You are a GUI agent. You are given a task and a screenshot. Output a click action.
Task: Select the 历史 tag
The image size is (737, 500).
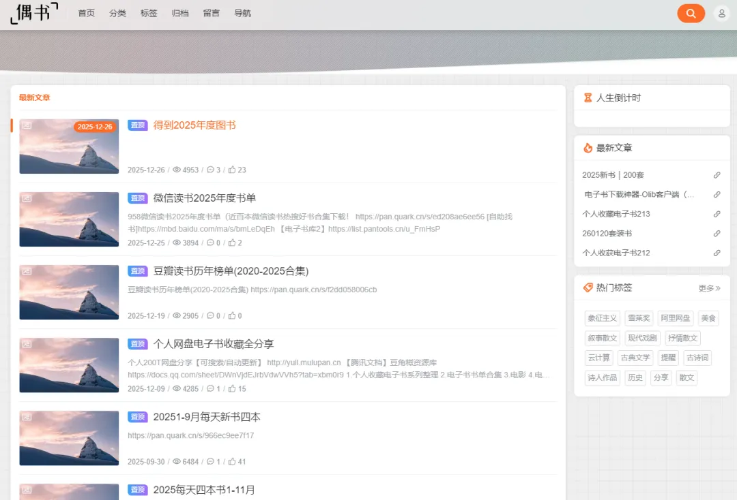tap(635, 377)
